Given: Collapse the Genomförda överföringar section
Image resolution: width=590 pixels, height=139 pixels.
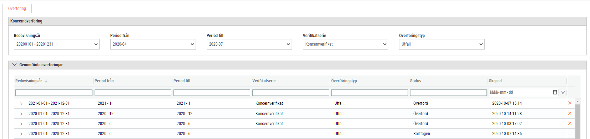Looking at the screenshot, I should coord(14,65).
